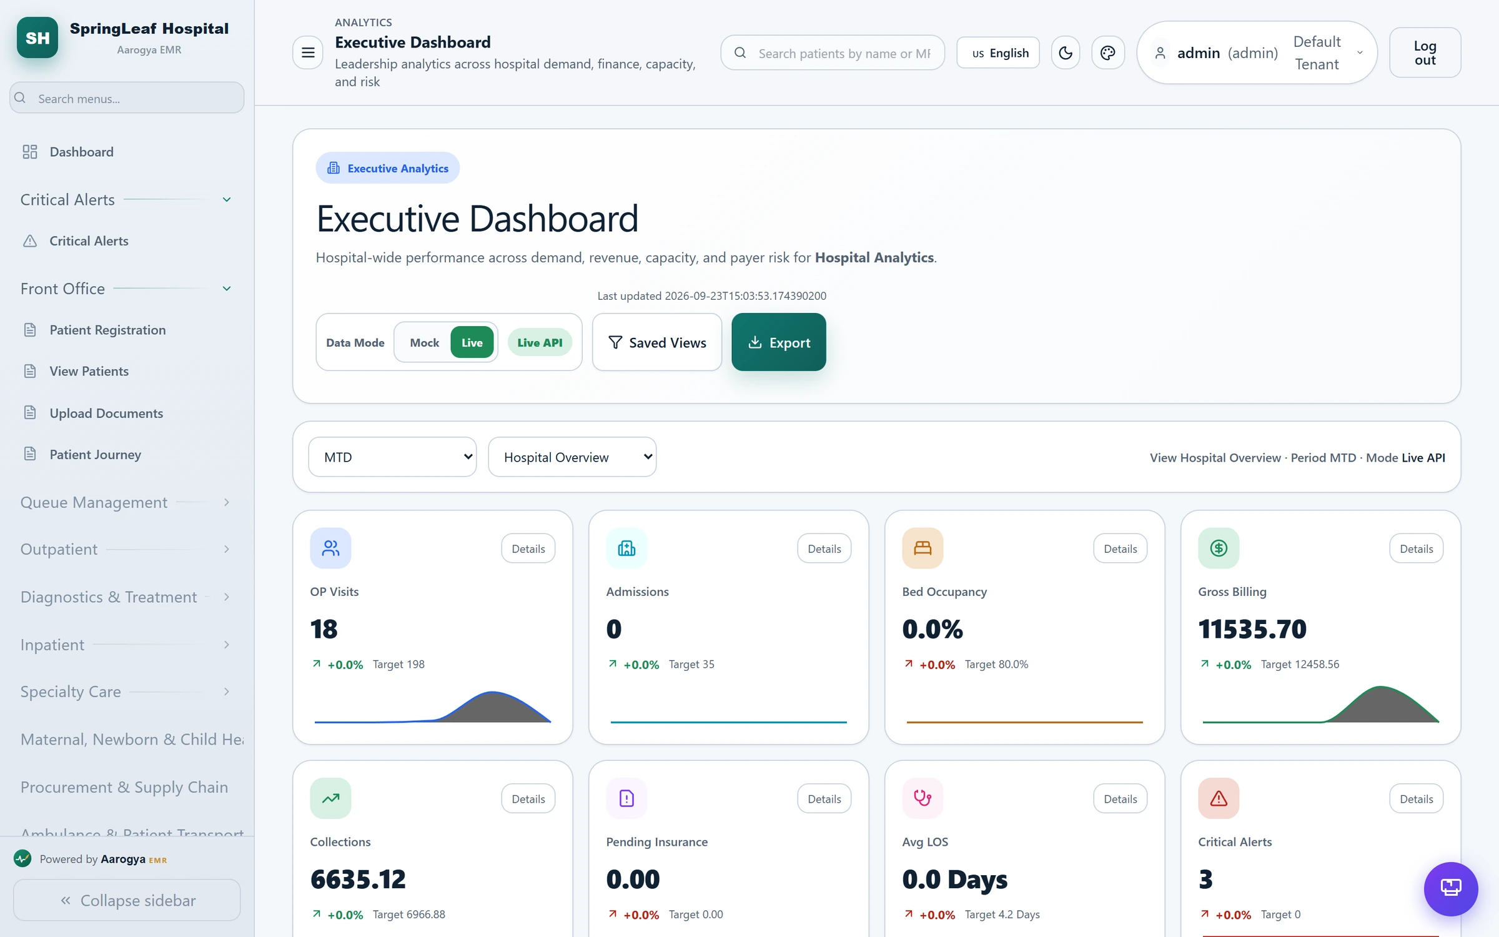Toggle dark mode with the moon icon
The image size is (1499, 937).
[x=1066, y=52]
